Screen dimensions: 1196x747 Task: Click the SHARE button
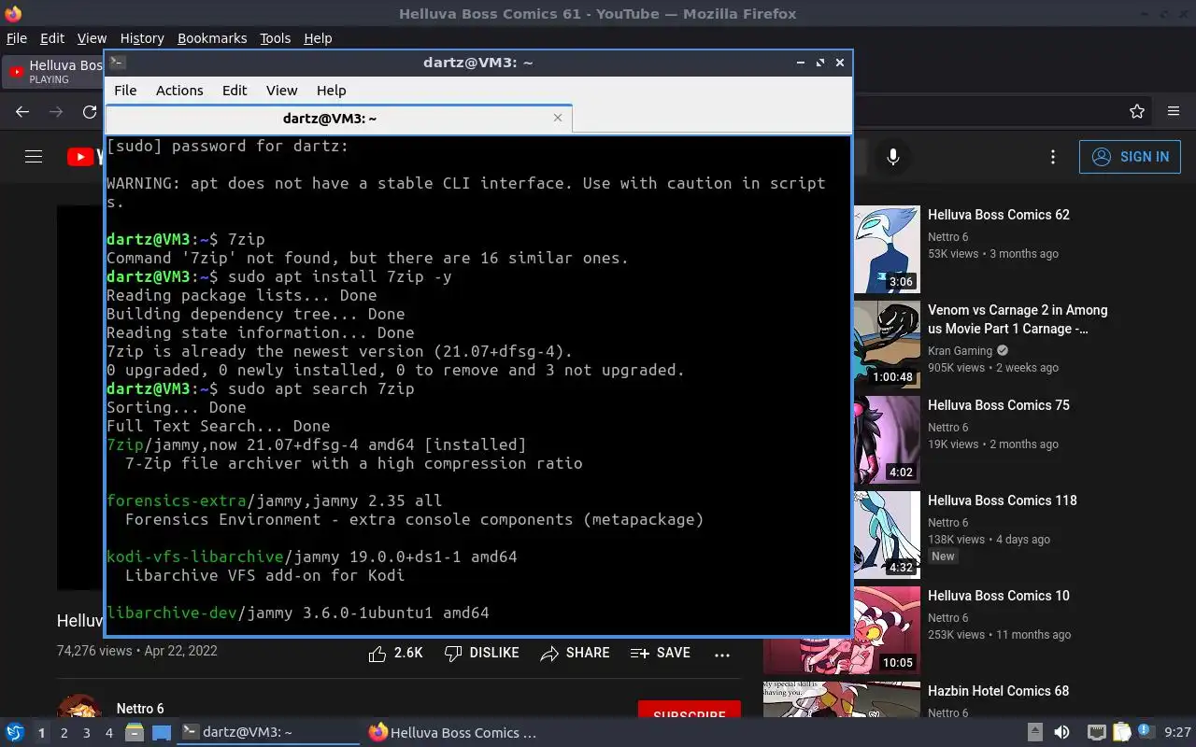point(575,654)
